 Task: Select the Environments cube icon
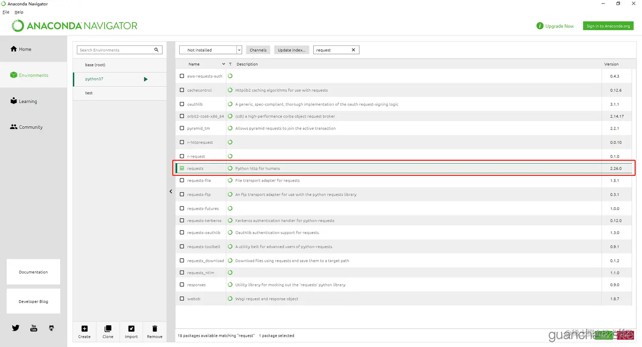(x=14, y=75)
